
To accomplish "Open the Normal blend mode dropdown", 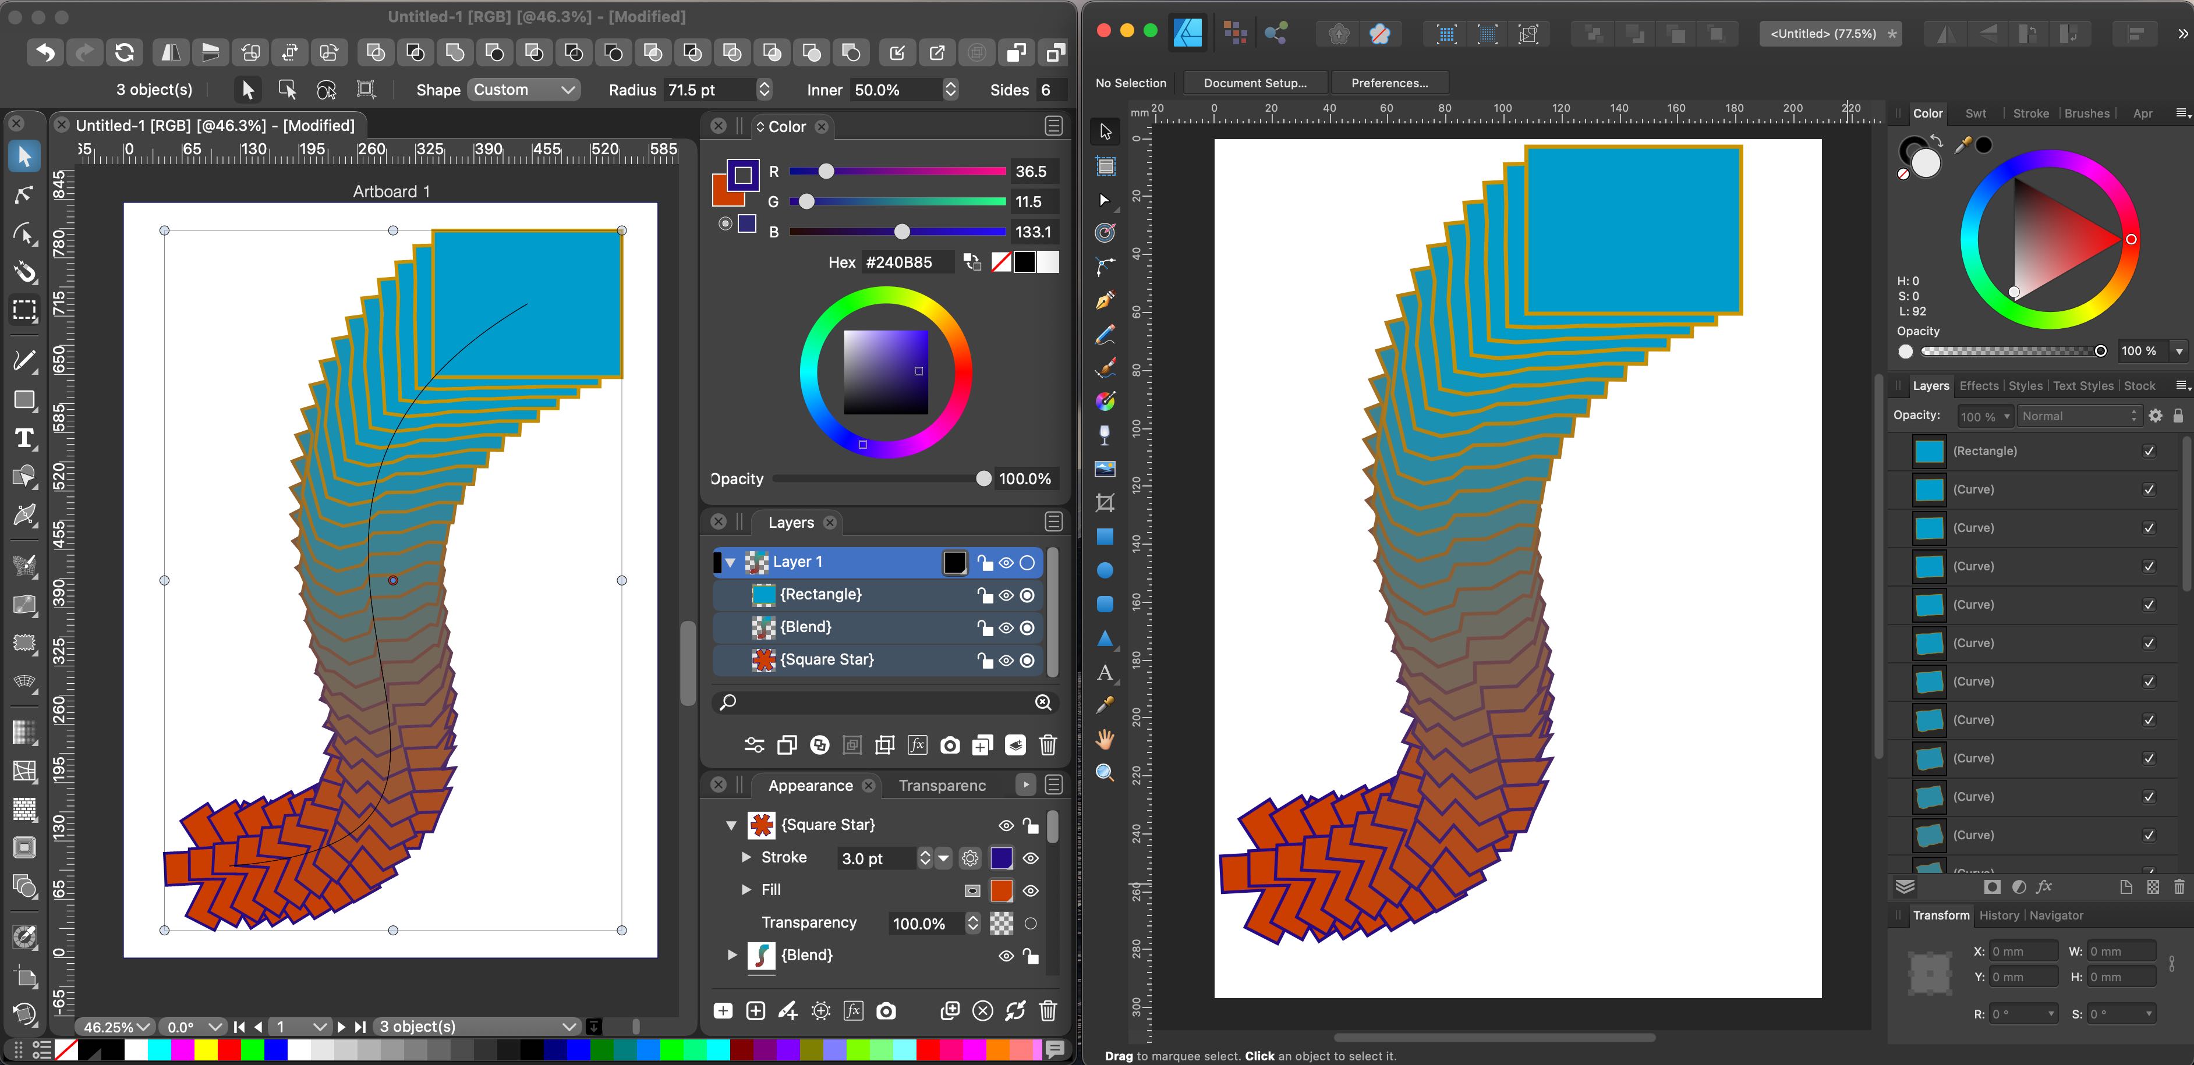I will (x=2080, y=416).
